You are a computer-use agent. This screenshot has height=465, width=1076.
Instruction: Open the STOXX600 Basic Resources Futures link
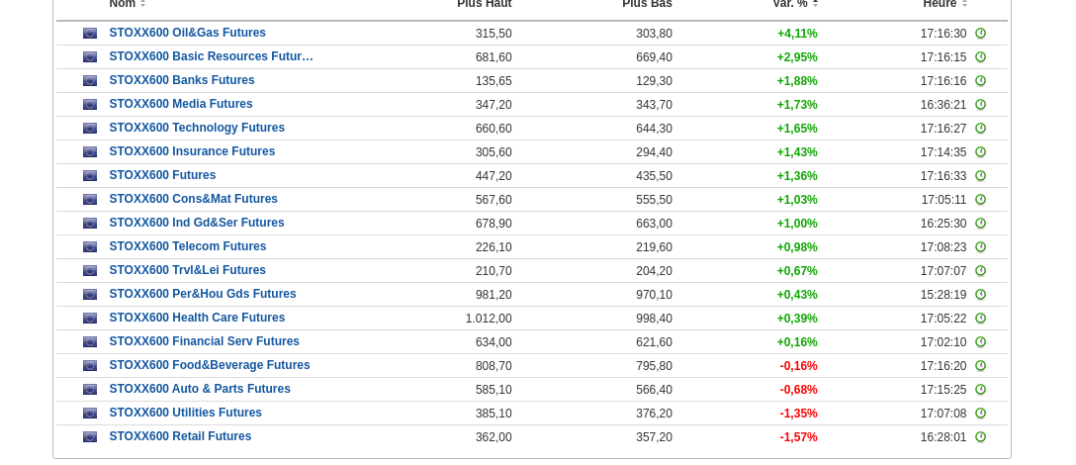[211, 57]
